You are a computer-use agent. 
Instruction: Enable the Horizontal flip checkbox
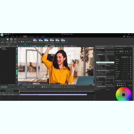coord(117,53)
